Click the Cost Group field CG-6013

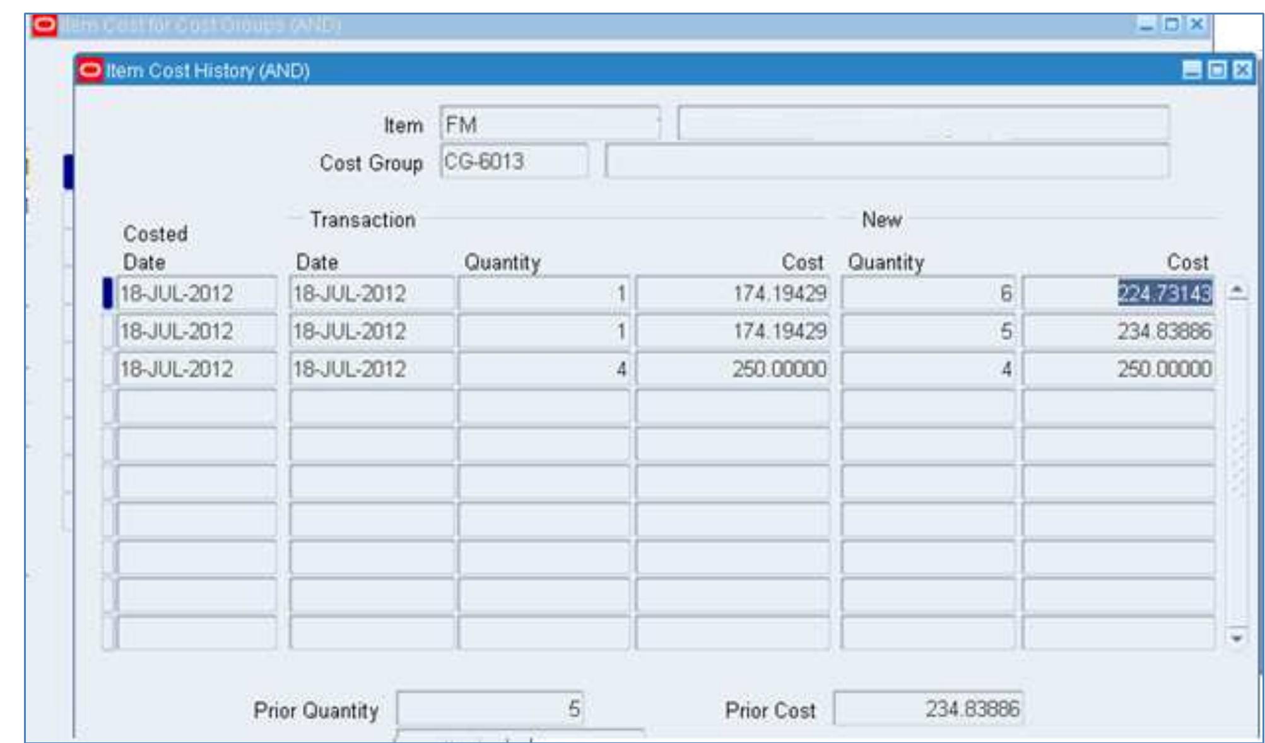(514, 162)
